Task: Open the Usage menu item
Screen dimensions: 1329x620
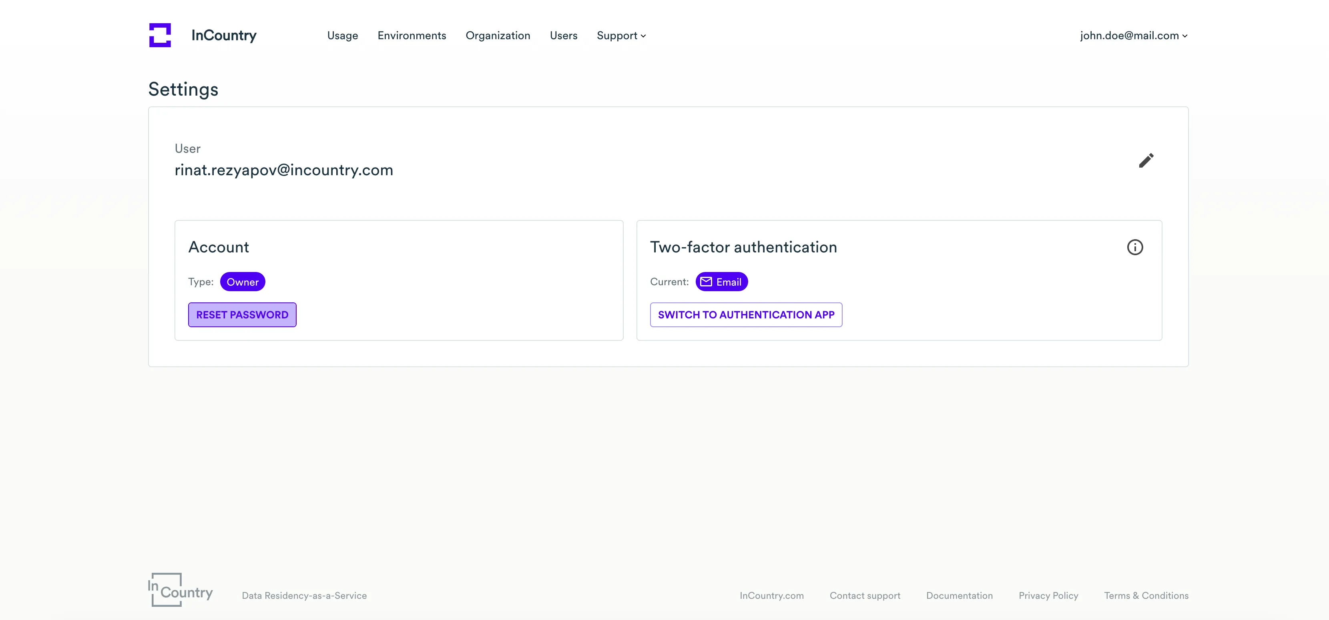Action: tap(343, 36)
